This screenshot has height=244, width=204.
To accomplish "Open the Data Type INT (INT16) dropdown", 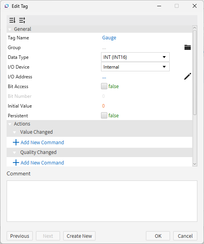I will [x=135, y=57].
